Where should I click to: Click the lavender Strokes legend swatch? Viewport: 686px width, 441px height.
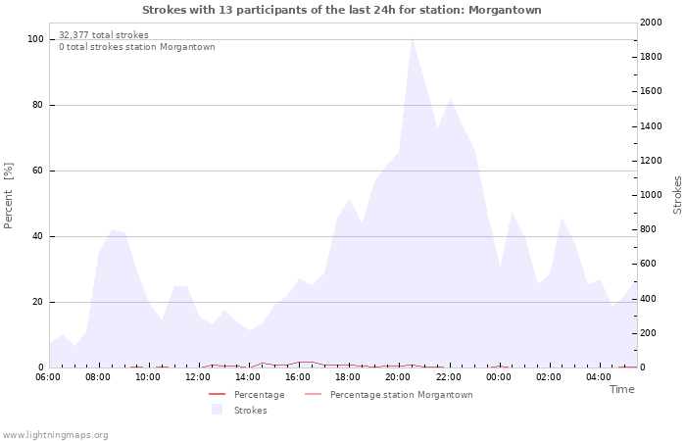click(217, 410)
